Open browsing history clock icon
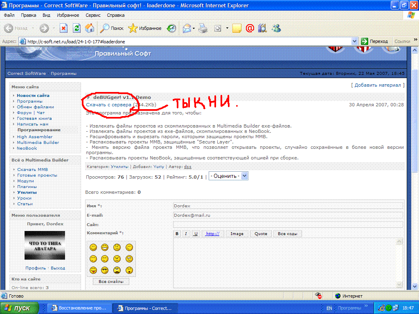 171,28
